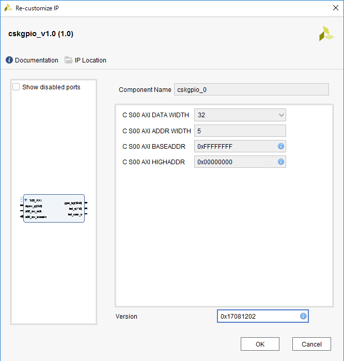Image resolution: width=344 pixels, height=361 pixels.
Task: Click the Version value input field
Action: [257, 316]
